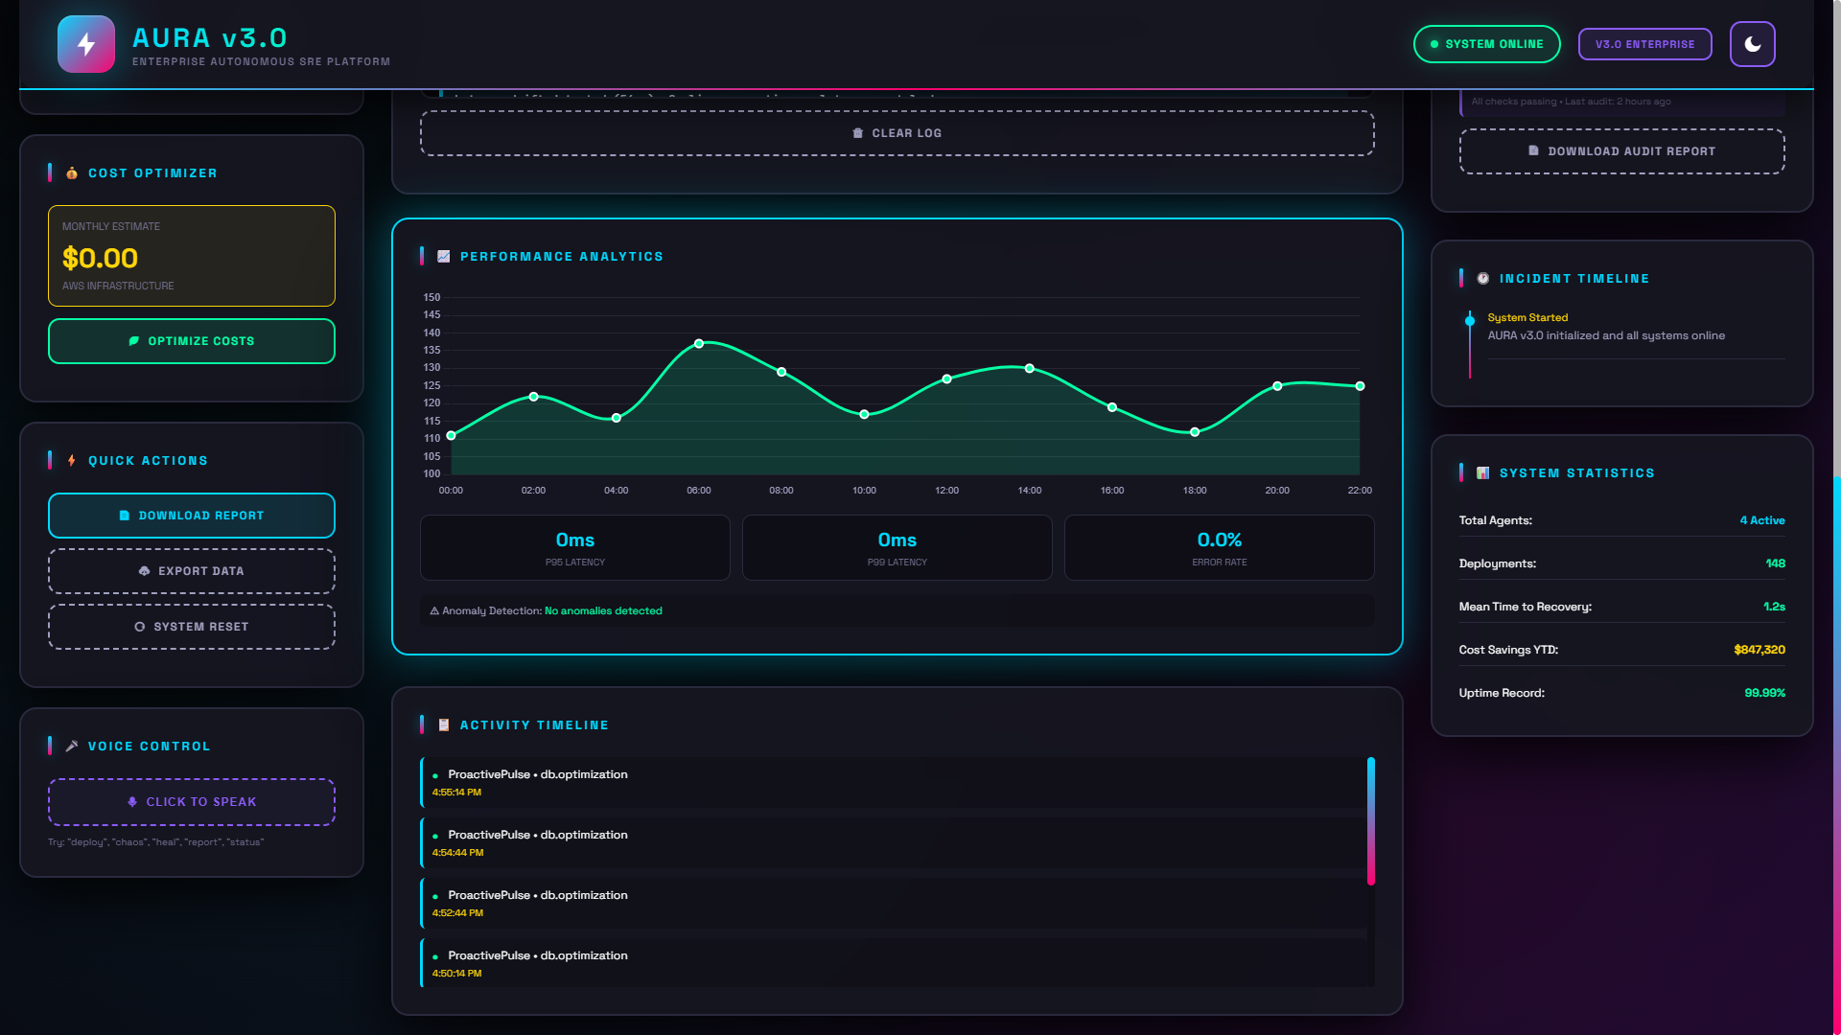1841x1035 pixels.
Task: Click the Export Data button
Action: (192, 571)
